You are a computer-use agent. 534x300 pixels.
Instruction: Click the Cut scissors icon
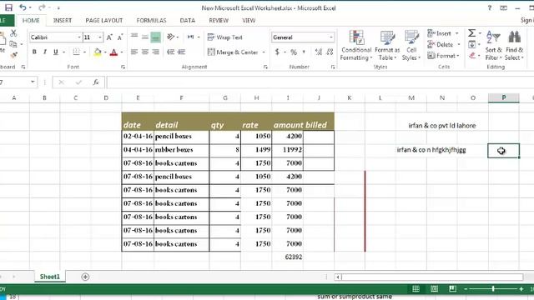point(13,33)
